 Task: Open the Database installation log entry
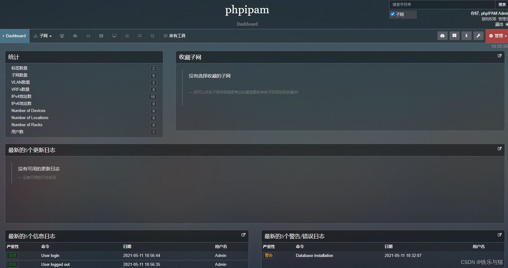coord(314,255)
